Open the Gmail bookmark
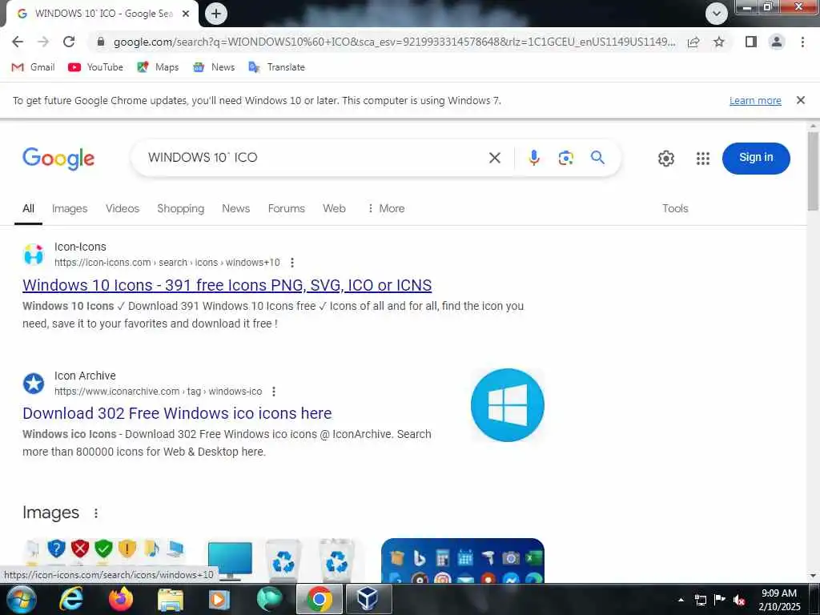Image resolution: width=820 pixels, height=615 pixels. pos(33,67)
